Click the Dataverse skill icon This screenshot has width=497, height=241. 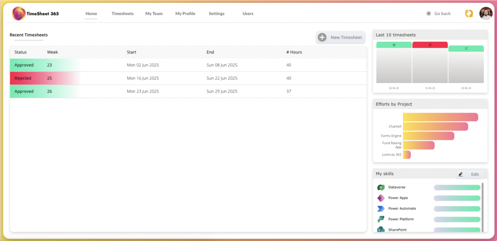coord(381,187)
